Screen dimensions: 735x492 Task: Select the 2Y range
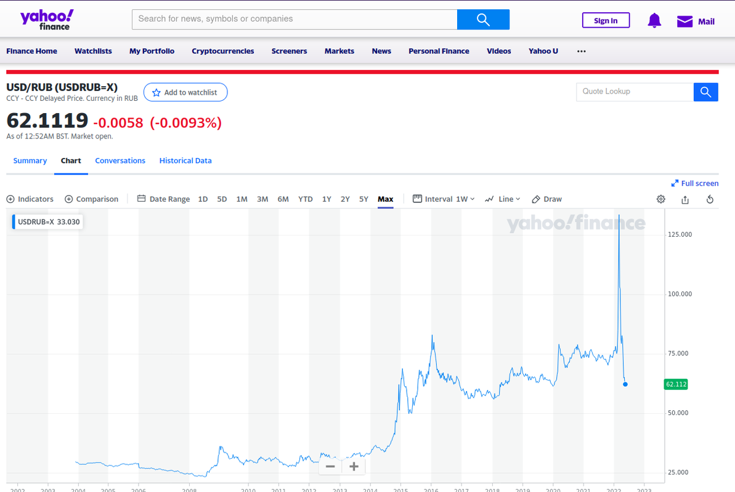click(x=345, y=199)
